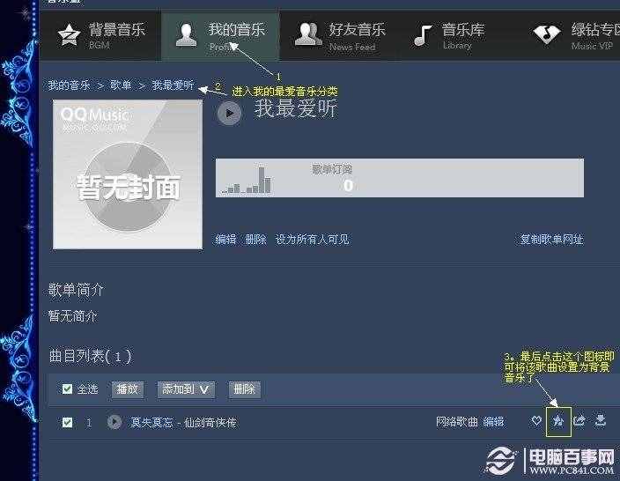
Task: Click the 删除 link under the playlist
Action: point(255,240)
